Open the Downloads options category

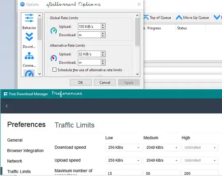tap(29, 40)
